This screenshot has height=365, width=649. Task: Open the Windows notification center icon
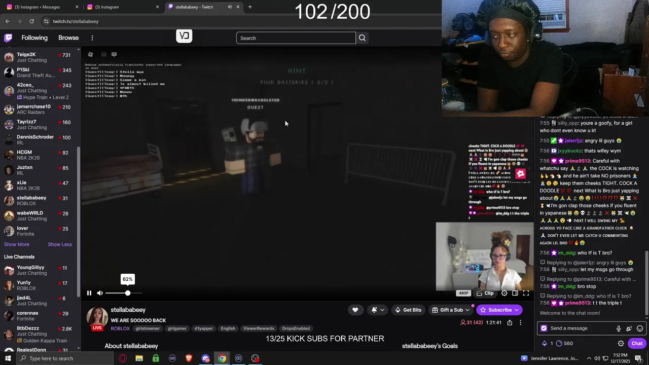pos(638,358)
